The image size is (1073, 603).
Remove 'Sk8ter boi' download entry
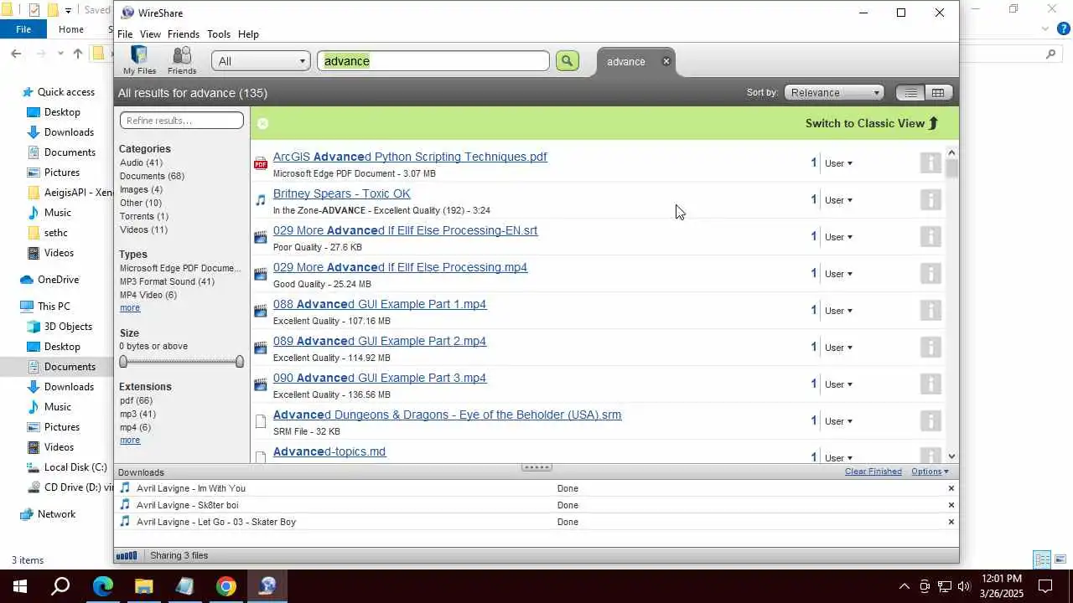tap(951, 505)
